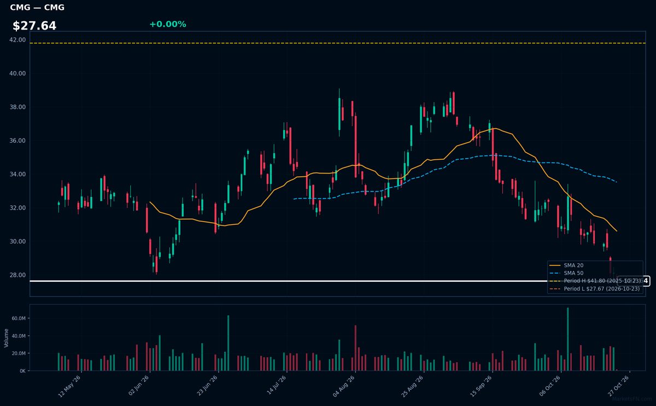The height and width of the screenshot is (406, 656).
Task: Click the 36.00 price axis label
Action: 17,141
